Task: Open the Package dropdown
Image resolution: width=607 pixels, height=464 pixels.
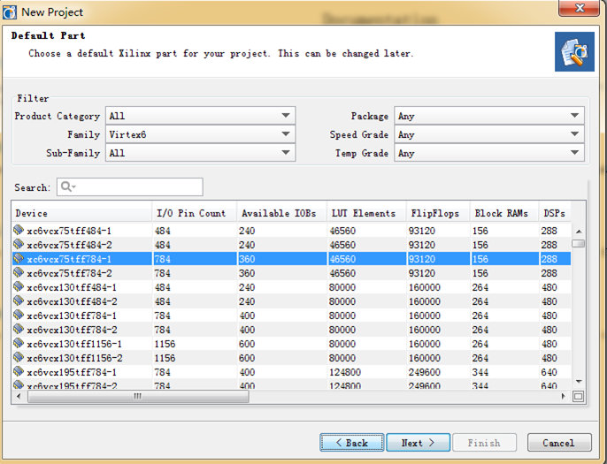Action: click(489, 116)
